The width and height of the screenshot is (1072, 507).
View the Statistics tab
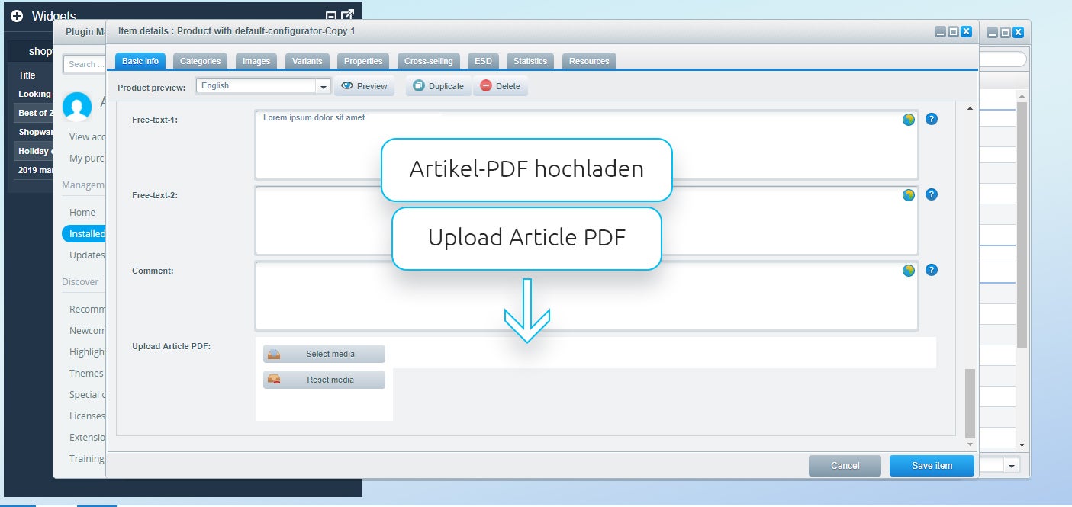coord(530,61)
